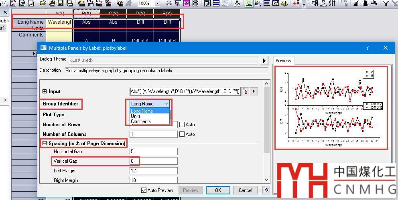
Task: Toggle Auto checkbox for Number of Columns
Action: (x=182, y=134)
